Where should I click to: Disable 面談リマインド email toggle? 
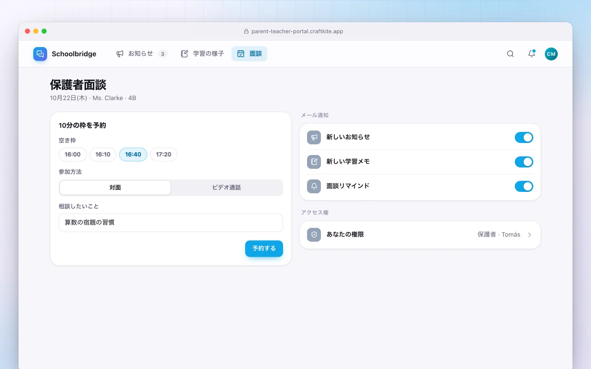(x=524, y=186)
